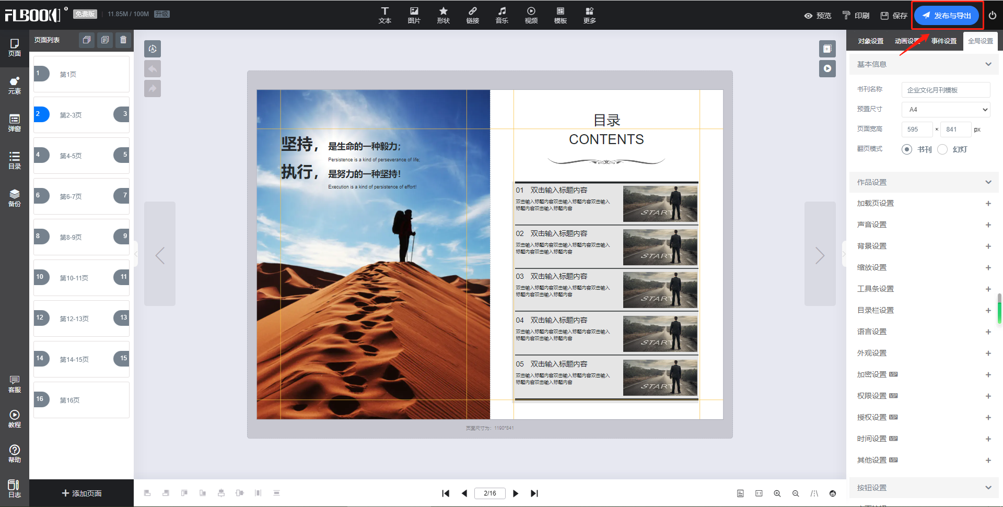Viewport: 1003px width, 507px height.
Task: Click the copy page icon in 页面列表
Action: coord(87,40)
